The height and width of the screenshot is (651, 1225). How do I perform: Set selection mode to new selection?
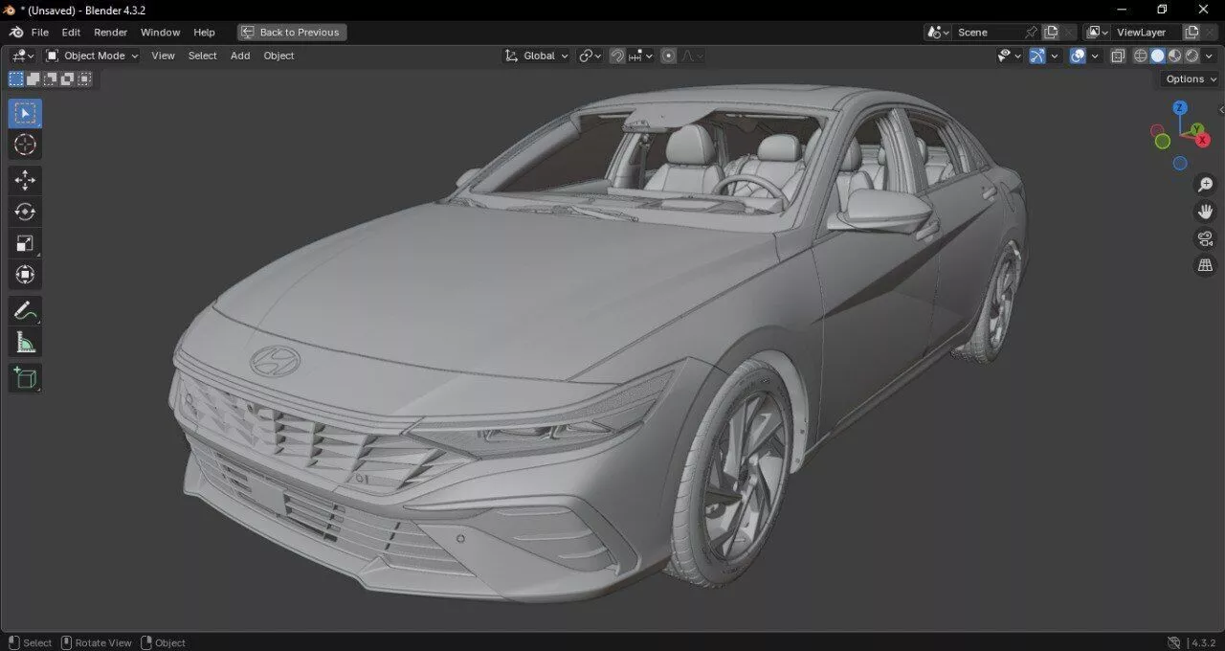click(x=16, y=79)
